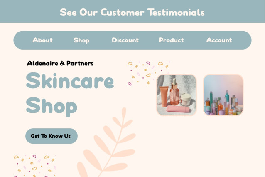This screenshot has width=265, height=177.
Task: Click the peach leaf branch illustration
Action: click(x=106, y=142)
